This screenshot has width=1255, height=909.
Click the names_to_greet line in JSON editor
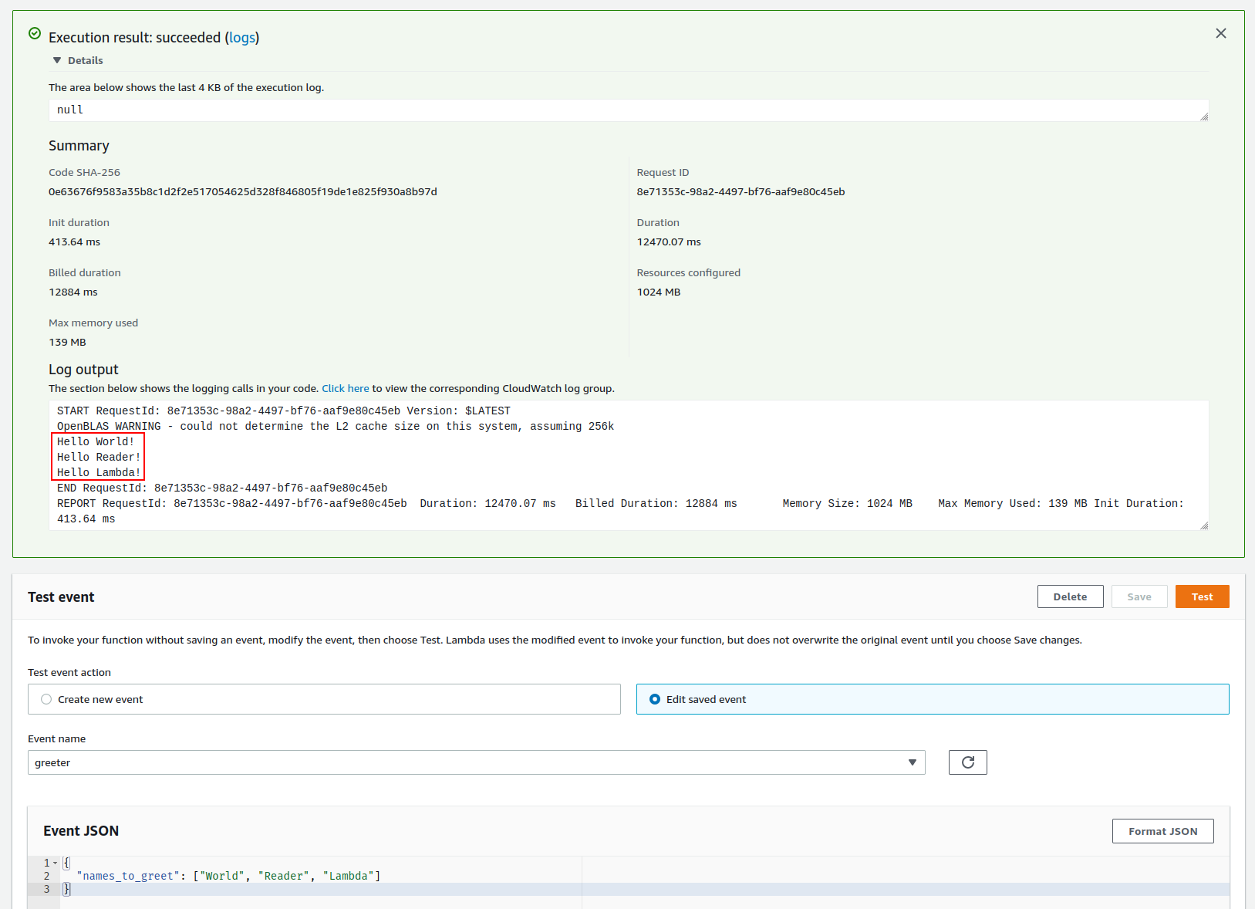click(228, 877)
